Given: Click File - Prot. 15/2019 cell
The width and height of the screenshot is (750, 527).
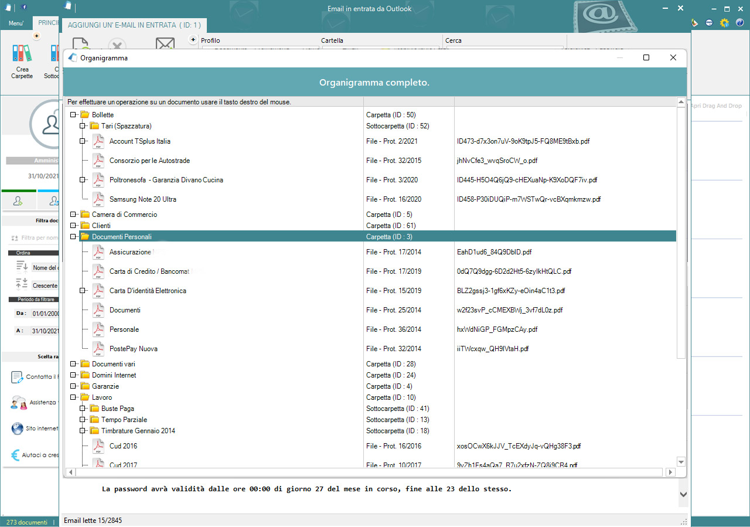Looking at the screenshot, I should [x=394, y=291].
